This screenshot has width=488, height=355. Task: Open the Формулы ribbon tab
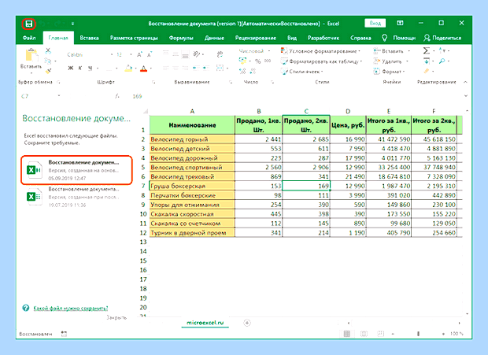[181, 38]
